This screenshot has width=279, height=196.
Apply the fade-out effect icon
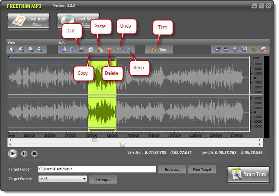click(x=226, y=49)
